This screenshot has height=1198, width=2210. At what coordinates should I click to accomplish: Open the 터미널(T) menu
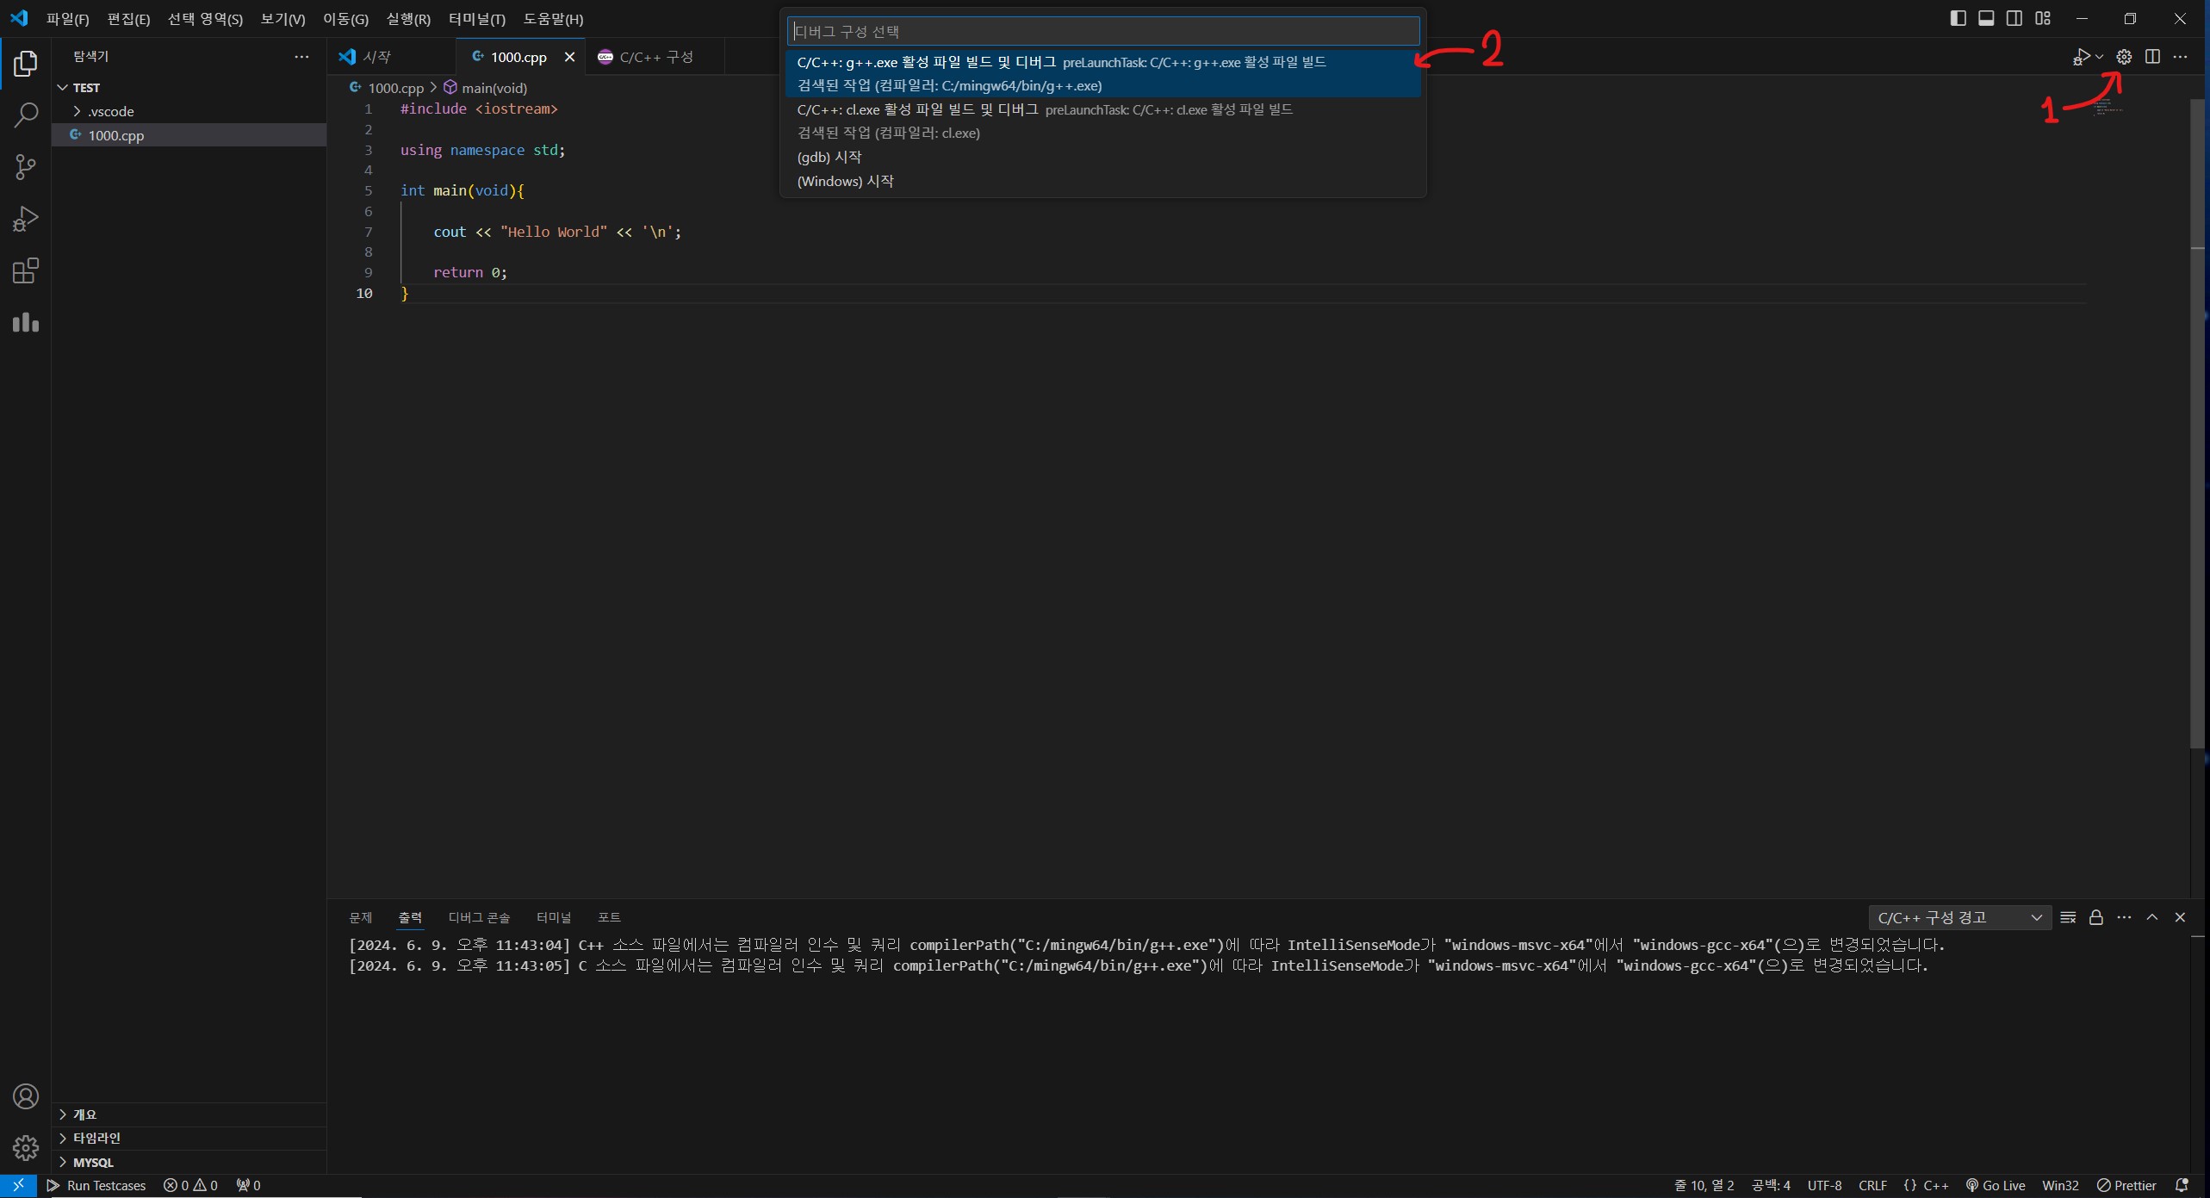point(476,19)
